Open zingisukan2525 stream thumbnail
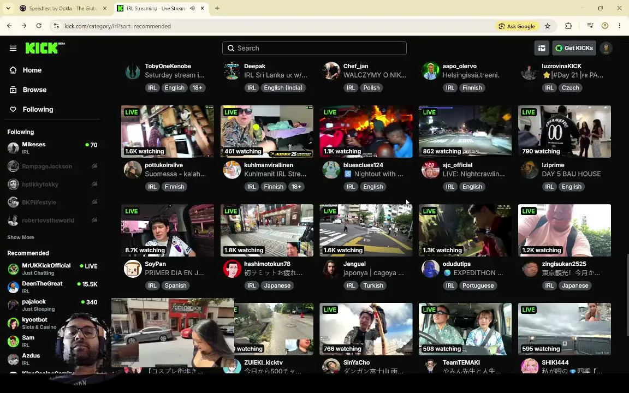This screenshot has width=629, height=393. (565, 230)
